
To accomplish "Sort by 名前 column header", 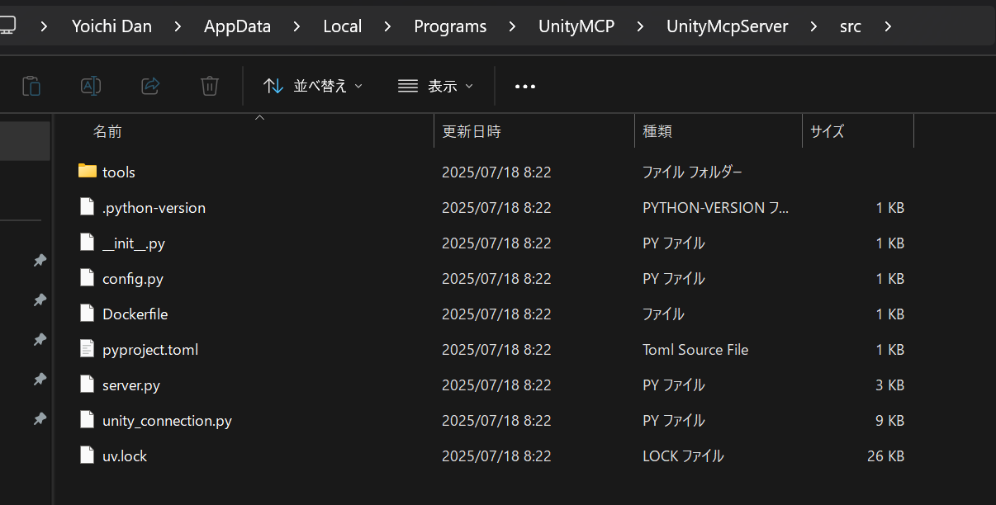I will pyautogui.click(x=107, y=131).
